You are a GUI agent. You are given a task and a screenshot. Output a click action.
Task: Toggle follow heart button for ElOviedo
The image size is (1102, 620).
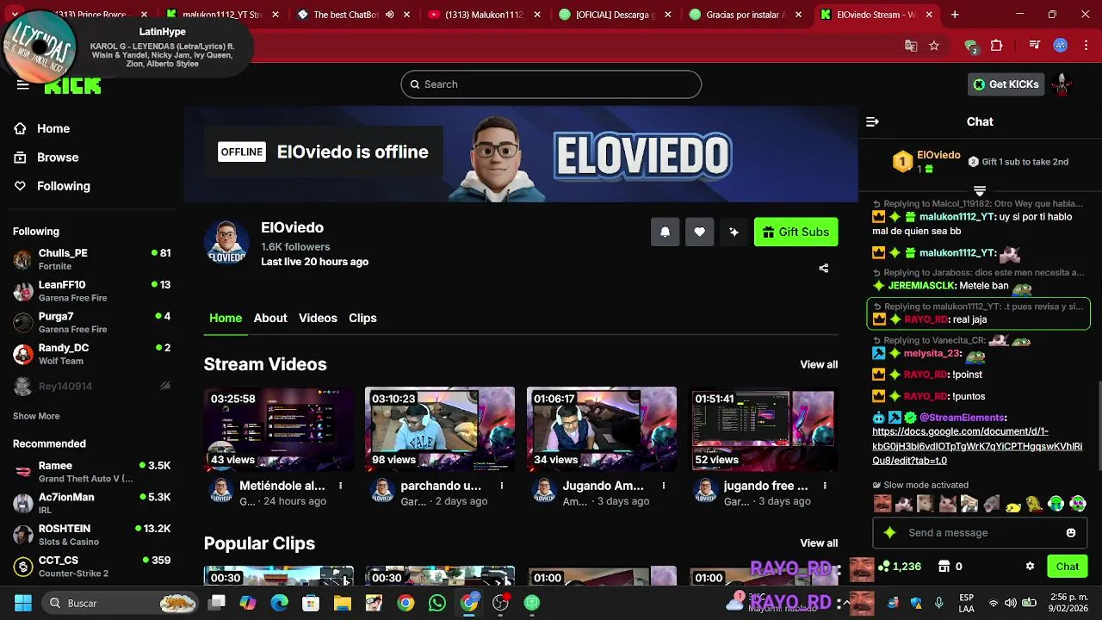(x=699, y=232)
